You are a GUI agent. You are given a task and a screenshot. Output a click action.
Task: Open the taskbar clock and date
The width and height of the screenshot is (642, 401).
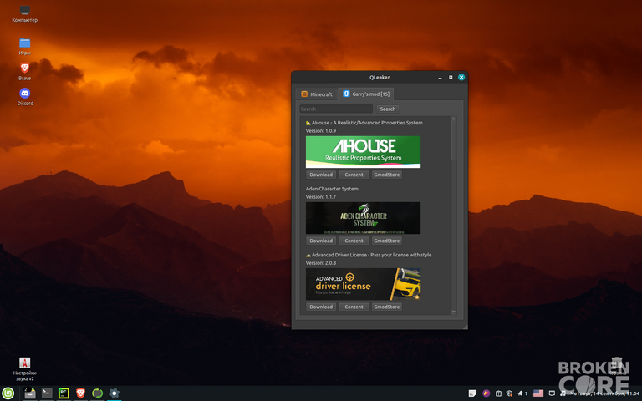coord(605,393)
